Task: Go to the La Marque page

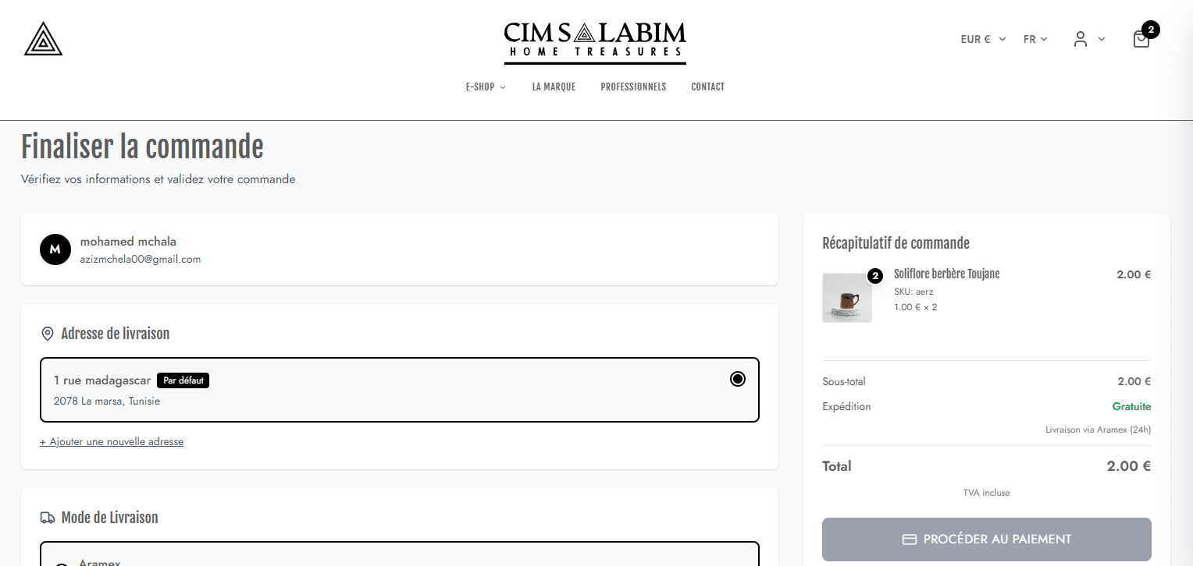Action: (x=554, y=87)
